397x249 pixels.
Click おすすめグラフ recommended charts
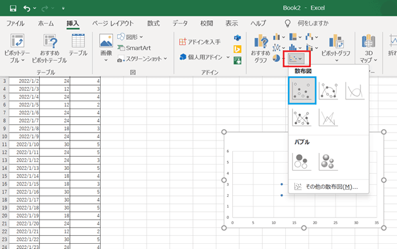click(x=260, y=48)
